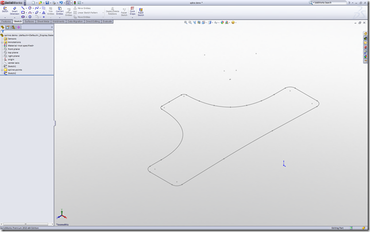Click Repair Sketch tool
The width and height of the screenshot is (370, 232).
tap(124, 12)
